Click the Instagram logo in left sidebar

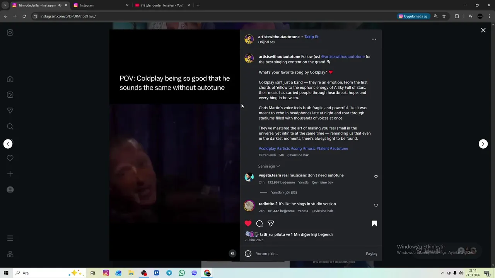10,32
